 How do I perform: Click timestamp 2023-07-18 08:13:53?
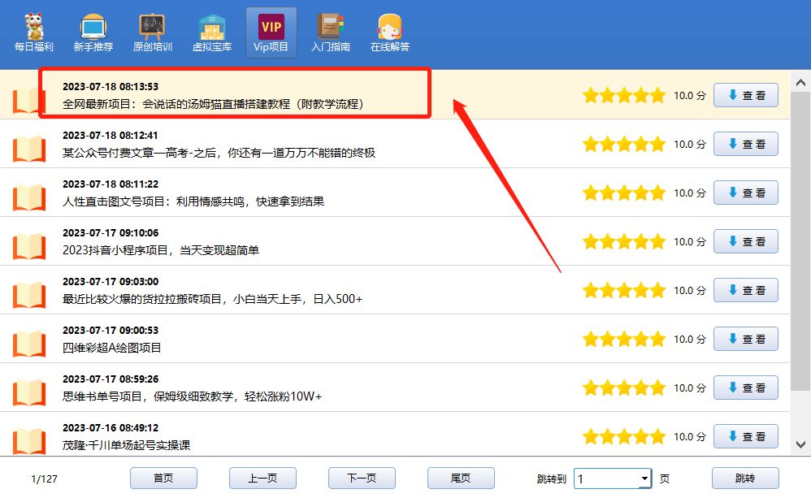[x=111, y=86]
